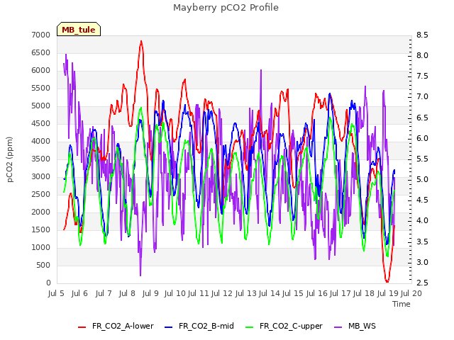Click the 6500 left axis value
Image resolution: width=454 pixels, height=340 pixels.
click(x=41, y=52)
